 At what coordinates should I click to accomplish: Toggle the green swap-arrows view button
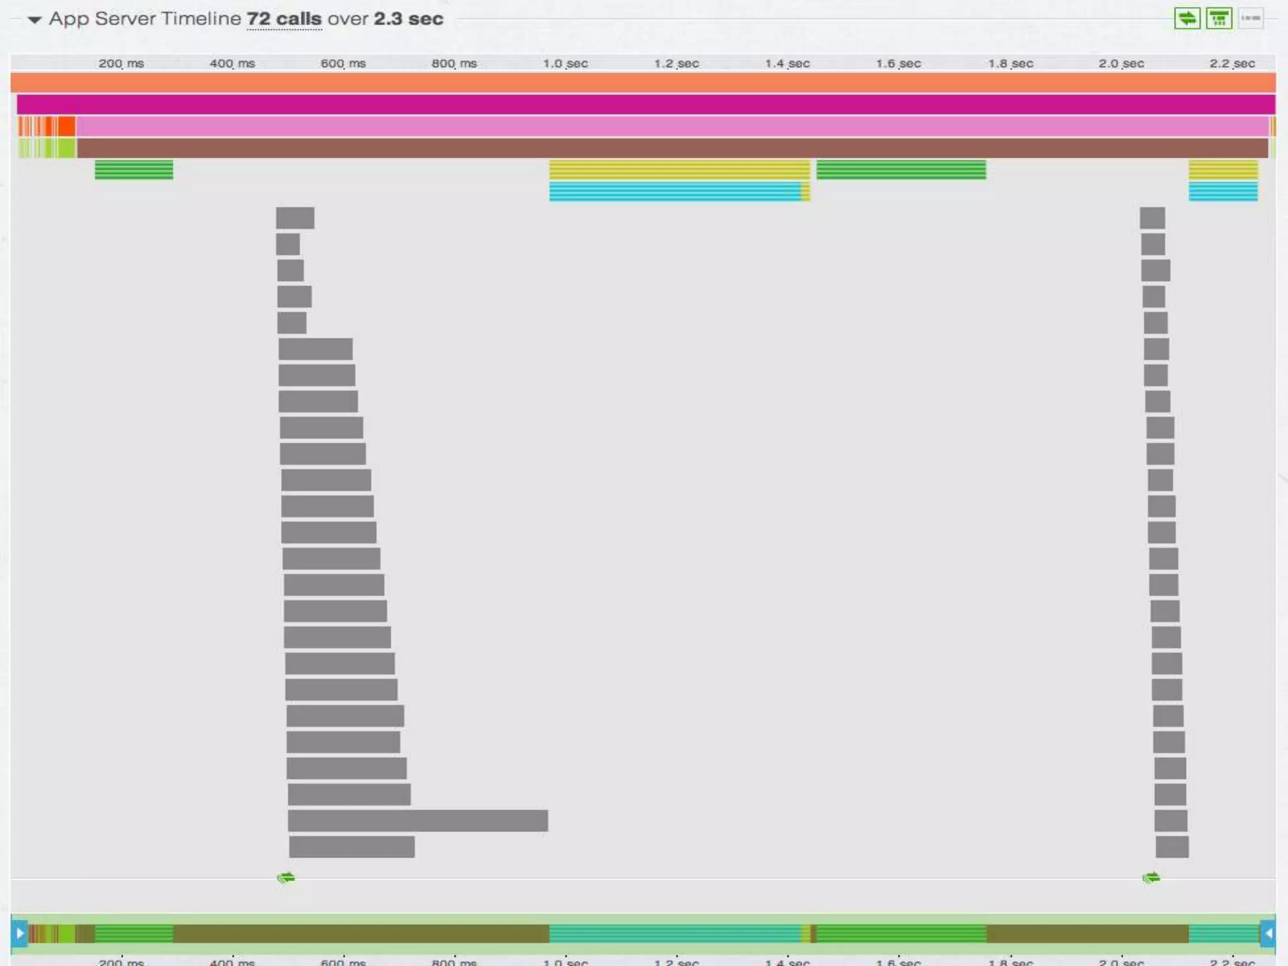click(x=1187, y=18)
